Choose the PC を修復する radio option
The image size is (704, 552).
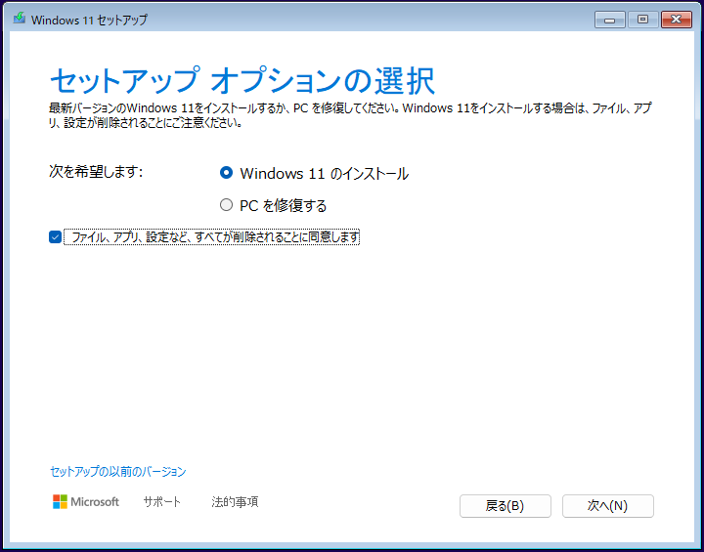point(227,205)
